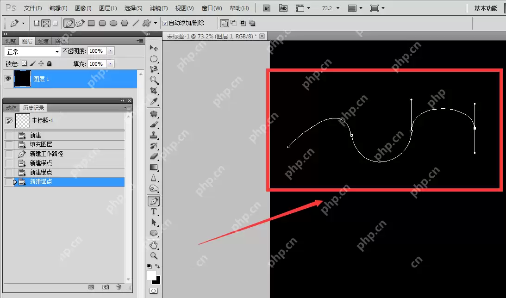This screenshot has height=298, width=506.
Task: Open the 滤镜(T) menu
Action: [159, 8]
